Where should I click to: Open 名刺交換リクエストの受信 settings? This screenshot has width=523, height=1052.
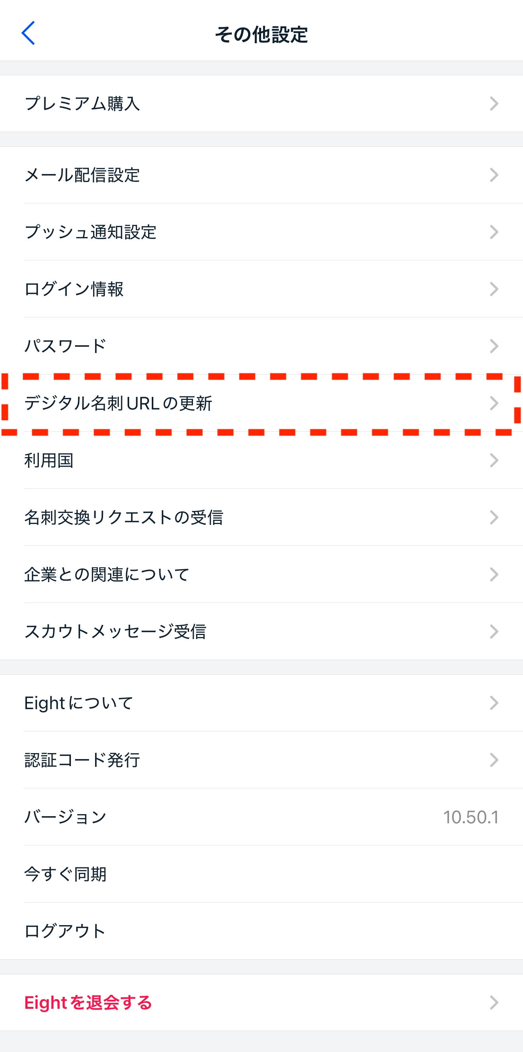click(x=124, y=517)
